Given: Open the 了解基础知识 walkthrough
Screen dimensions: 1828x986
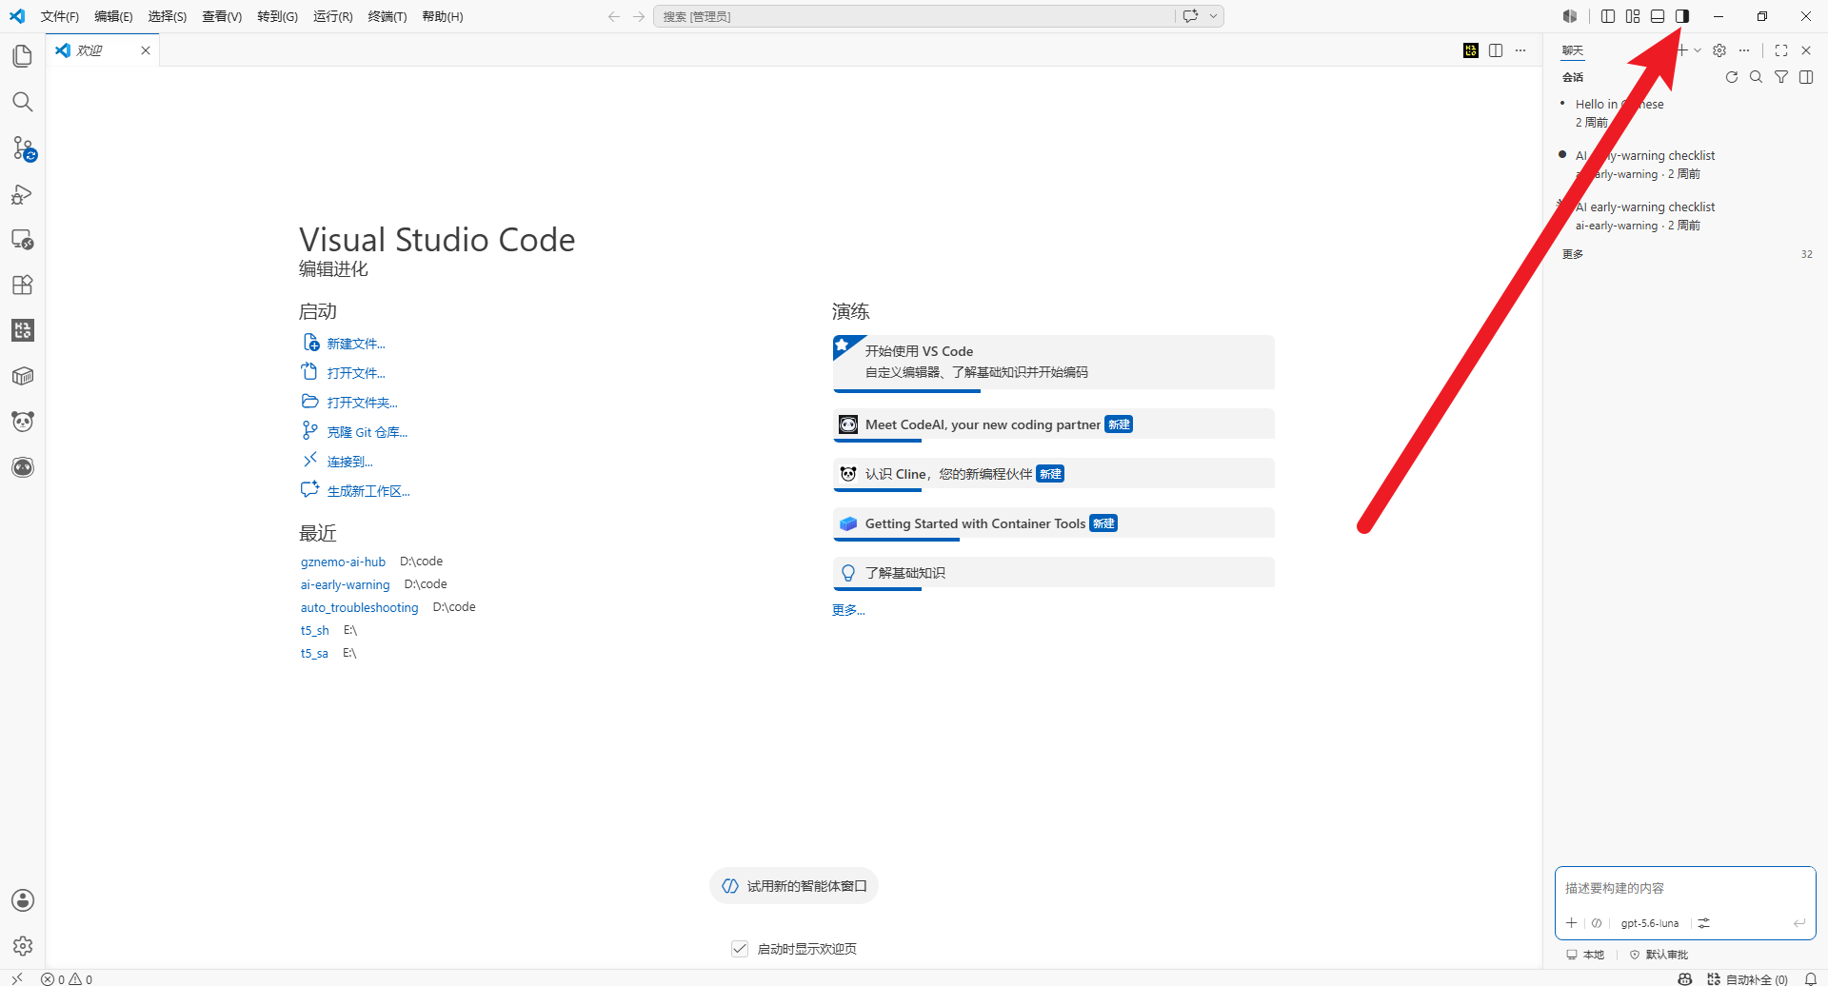Looking at the screenshot, I should pyautogui.click(x=1053, y=573).
